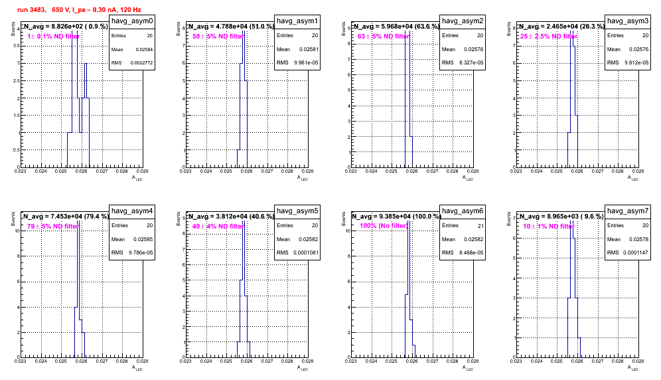Click the 100% (No filter) label
Screen dimensions: 661x380
coord(384,226)
